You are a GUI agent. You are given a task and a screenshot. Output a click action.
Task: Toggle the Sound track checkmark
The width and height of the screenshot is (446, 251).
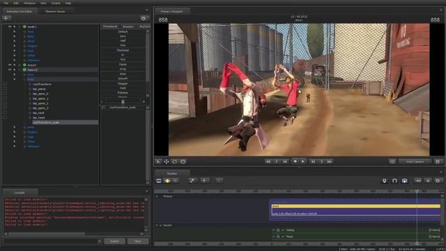click(x=161, y=225)
